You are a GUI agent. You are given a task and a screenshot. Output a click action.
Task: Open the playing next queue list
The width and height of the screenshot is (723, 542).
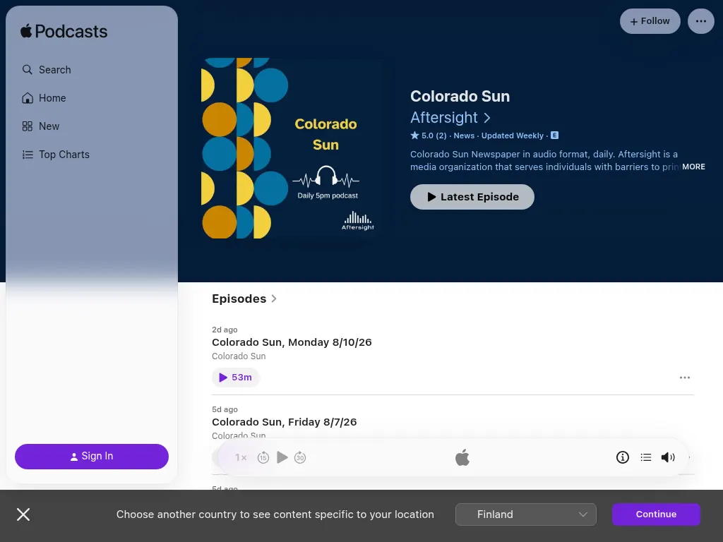click(x=645, y=457)
